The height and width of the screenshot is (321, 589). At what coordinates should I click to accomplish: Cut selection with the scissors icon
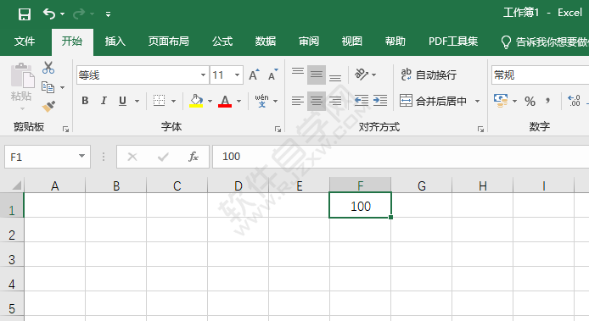[48, 68]
